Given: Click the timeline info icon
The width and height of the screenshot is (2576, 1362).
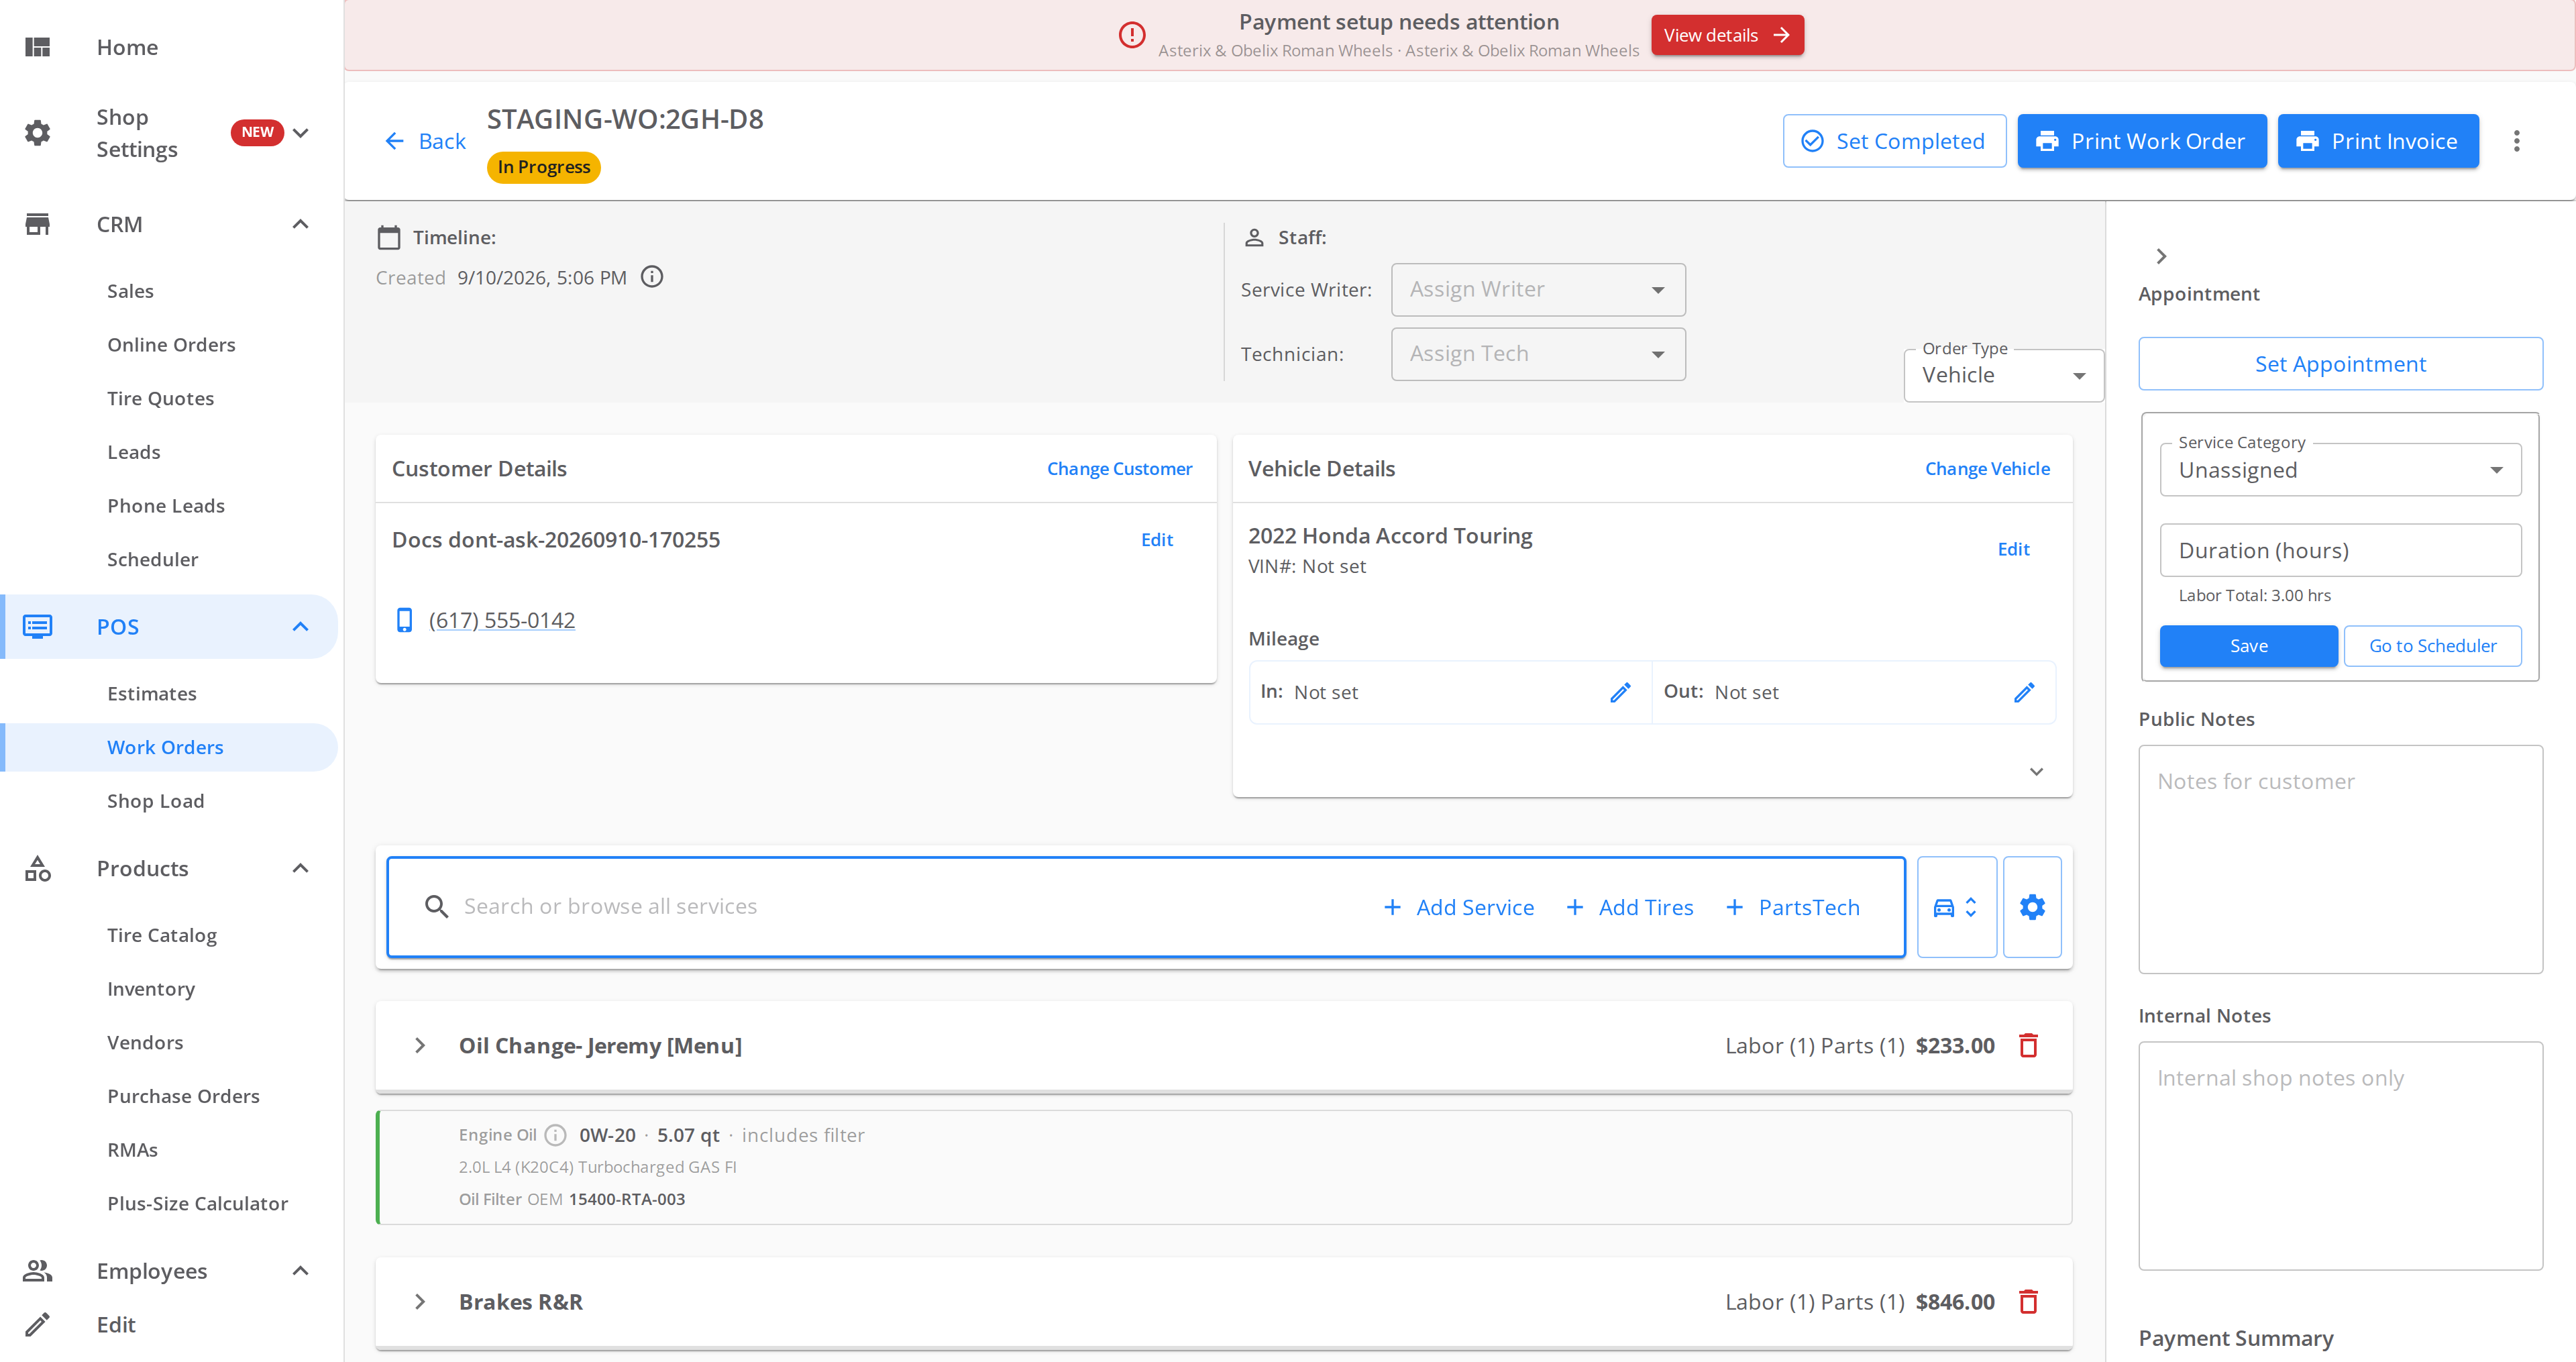Looking at the screenshot, I should coord(652,277).
